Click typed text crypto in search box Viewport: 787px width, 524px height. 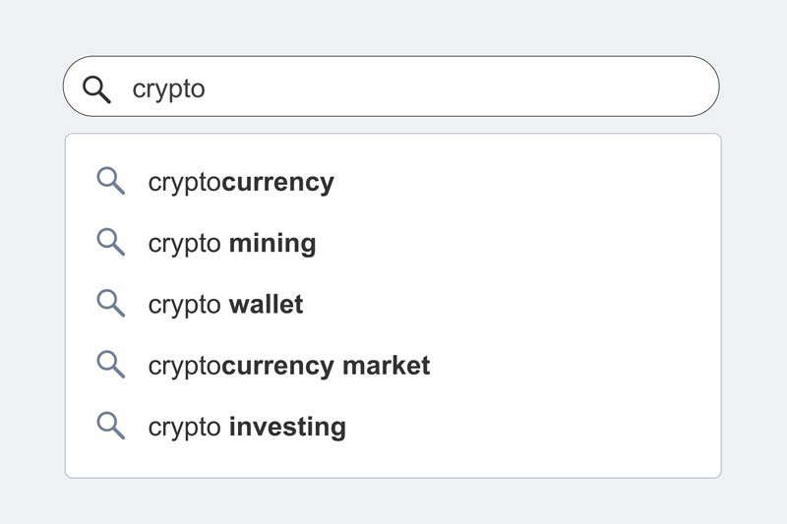click(x=168, y=90)
